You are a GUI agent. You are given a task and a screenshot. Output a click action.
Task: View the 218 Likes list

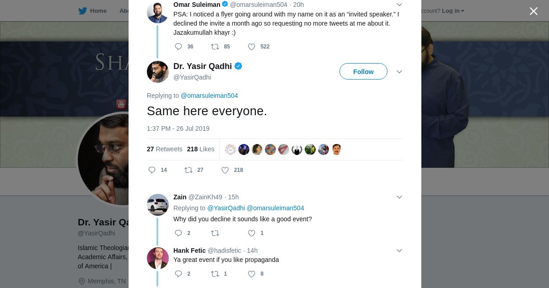(x=200, y=149)
